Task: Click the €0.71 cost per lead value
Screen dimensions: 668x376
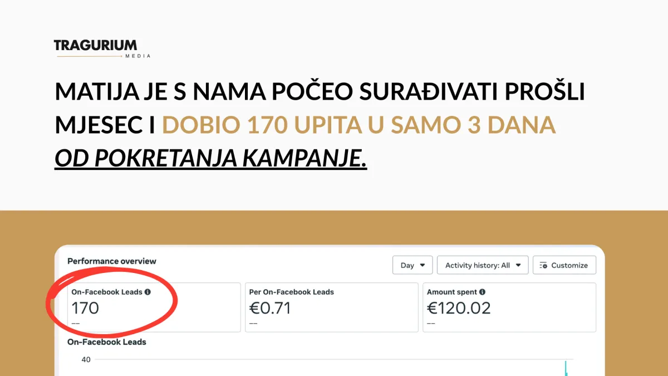Action: point(270,308)
